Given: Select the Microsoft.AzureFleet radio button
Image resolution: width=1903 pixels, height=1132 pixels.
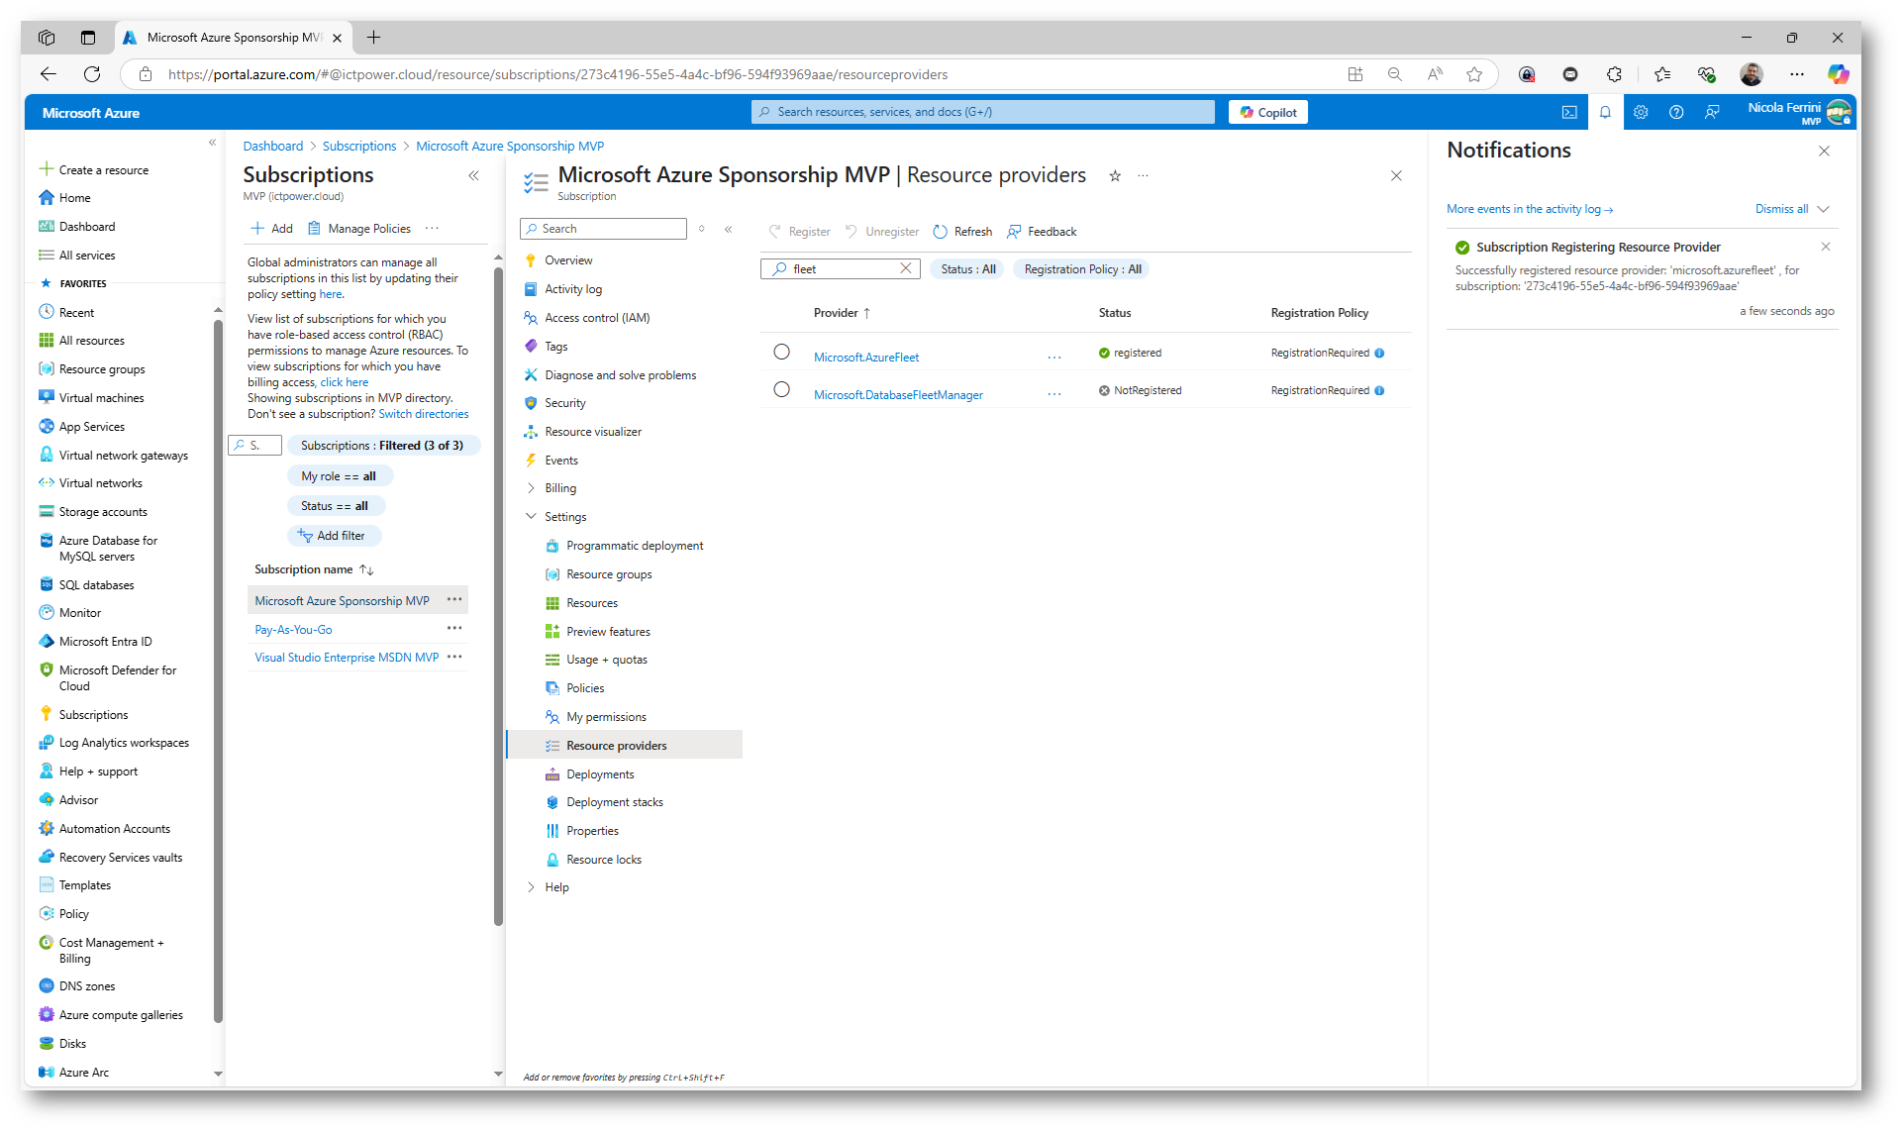Looking at the screenshot, I should 781,352.
